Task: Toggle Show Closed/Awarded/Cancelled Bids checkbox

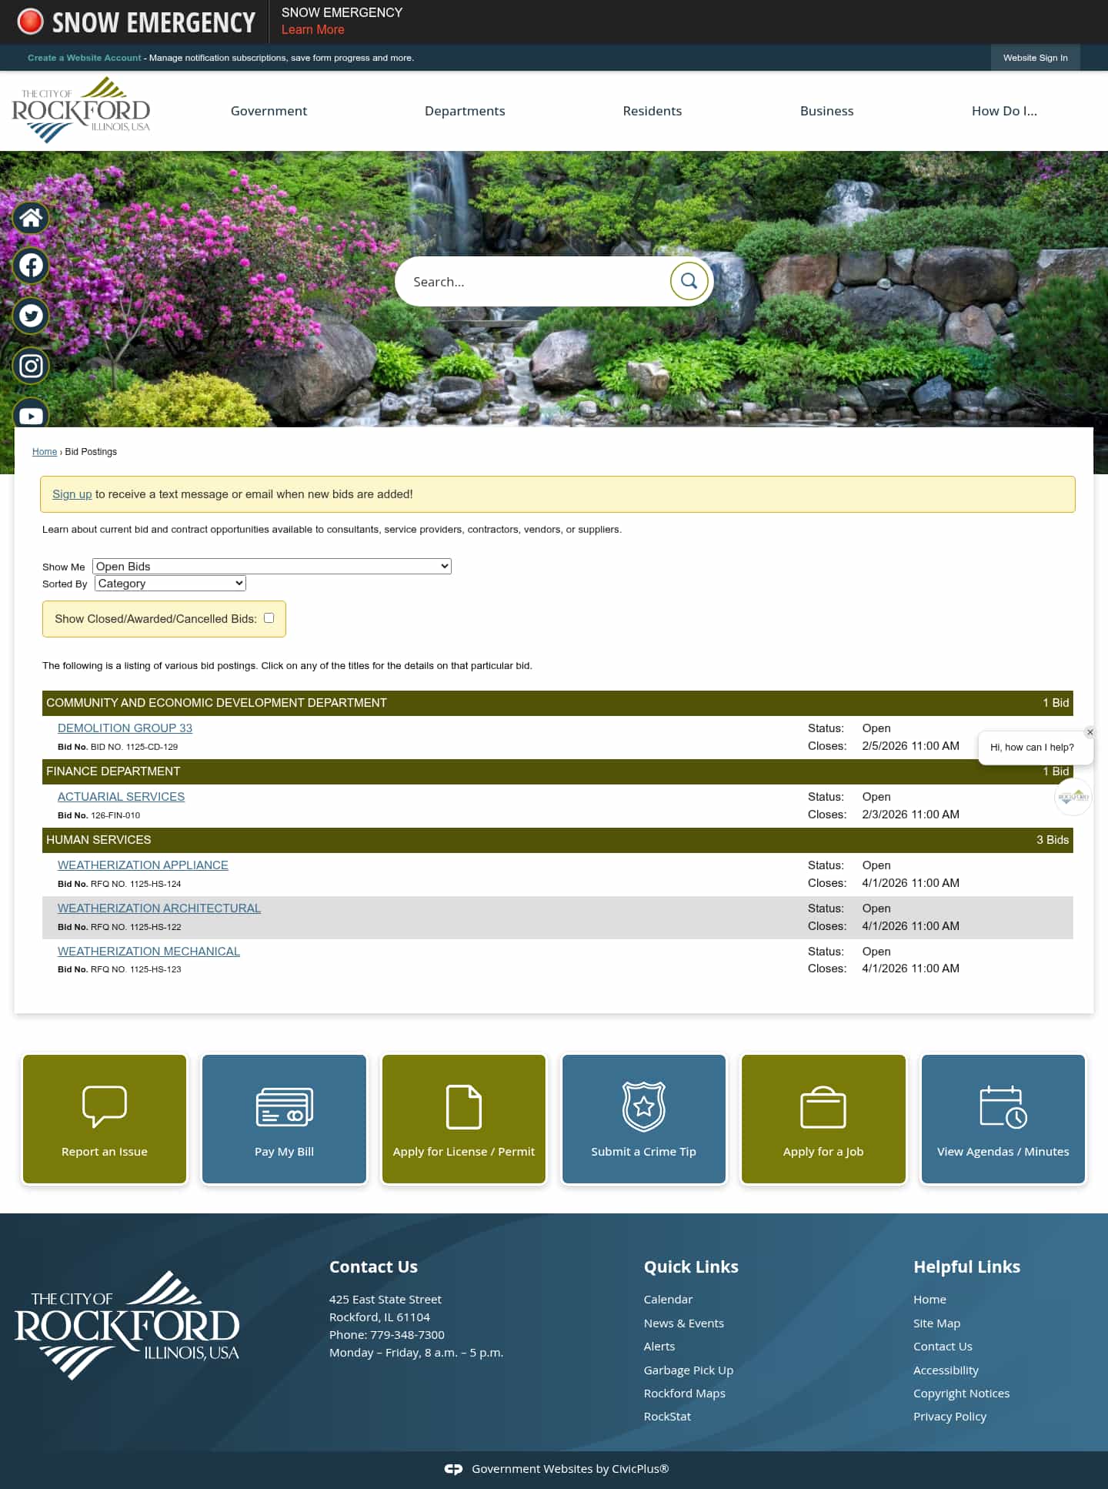Action: 269,617
